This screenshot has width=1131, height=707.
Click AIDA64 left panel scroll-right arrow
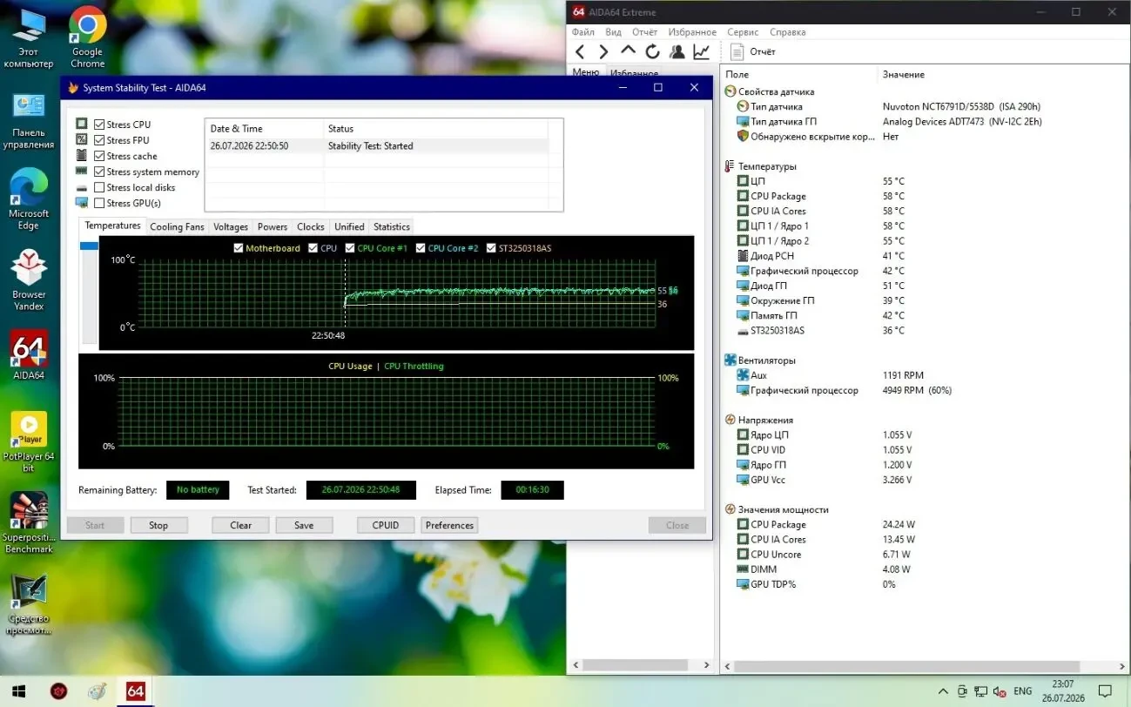708,665
